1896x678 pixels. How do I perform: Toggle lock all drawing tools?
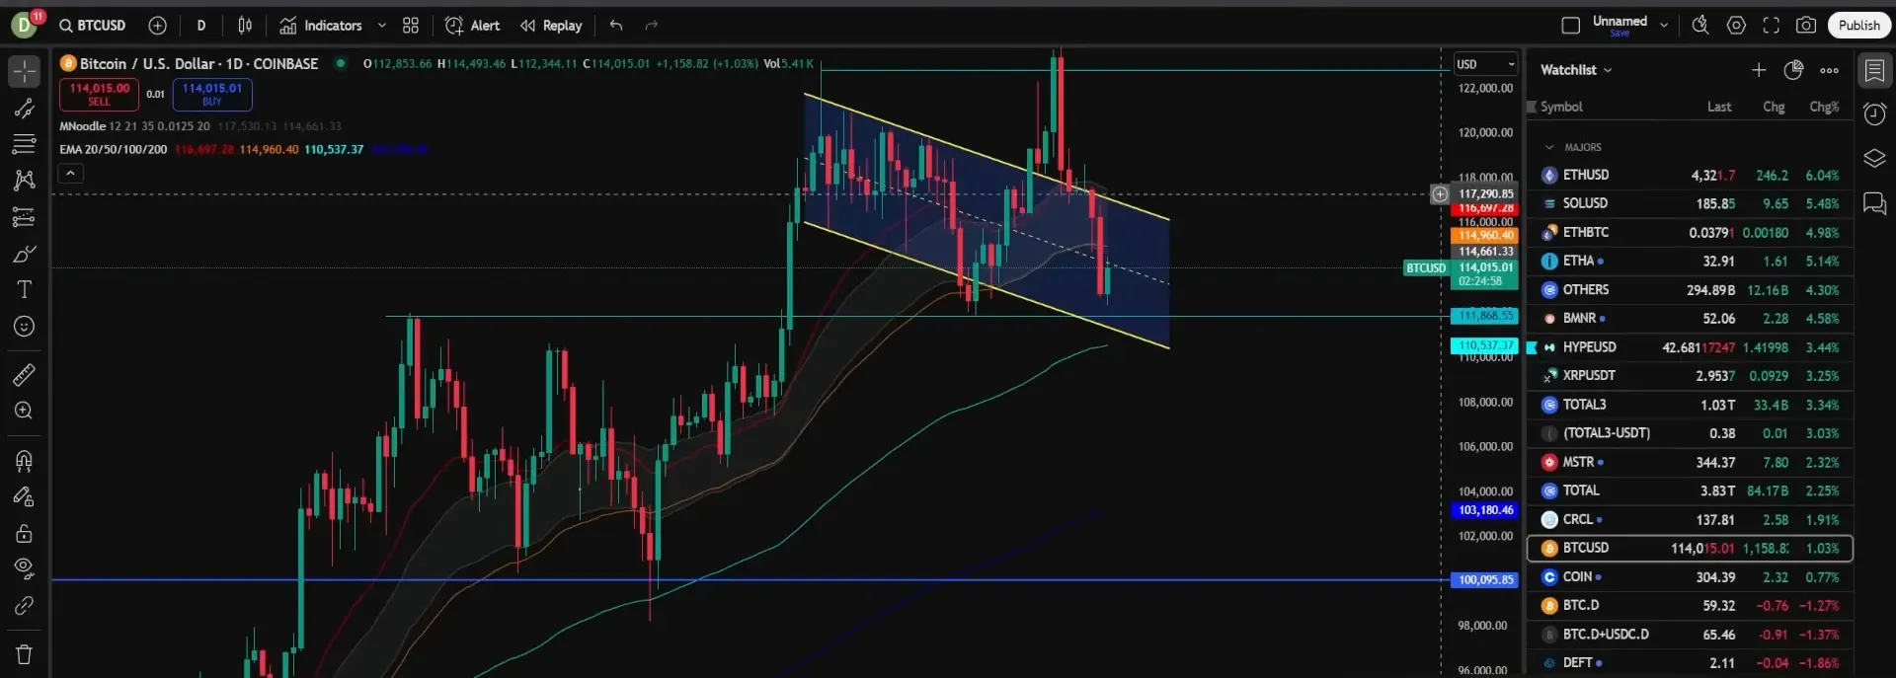pos(25,534)
